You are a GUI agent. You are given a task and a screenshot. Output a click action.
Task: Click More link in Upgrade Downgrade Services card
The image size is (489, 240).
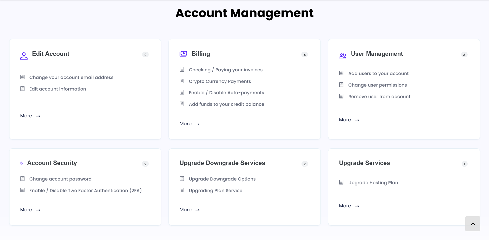point(190,210)
